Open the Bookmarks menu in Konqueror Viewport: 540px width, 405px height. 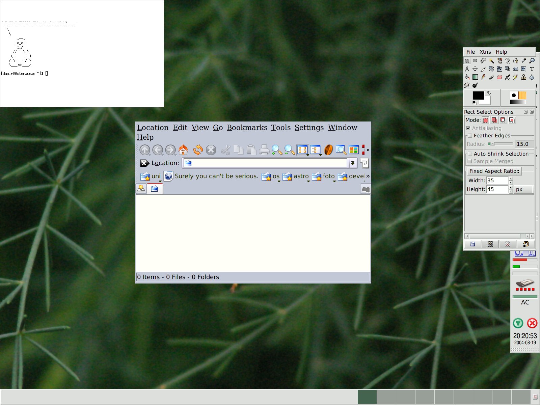pos(247,128)
